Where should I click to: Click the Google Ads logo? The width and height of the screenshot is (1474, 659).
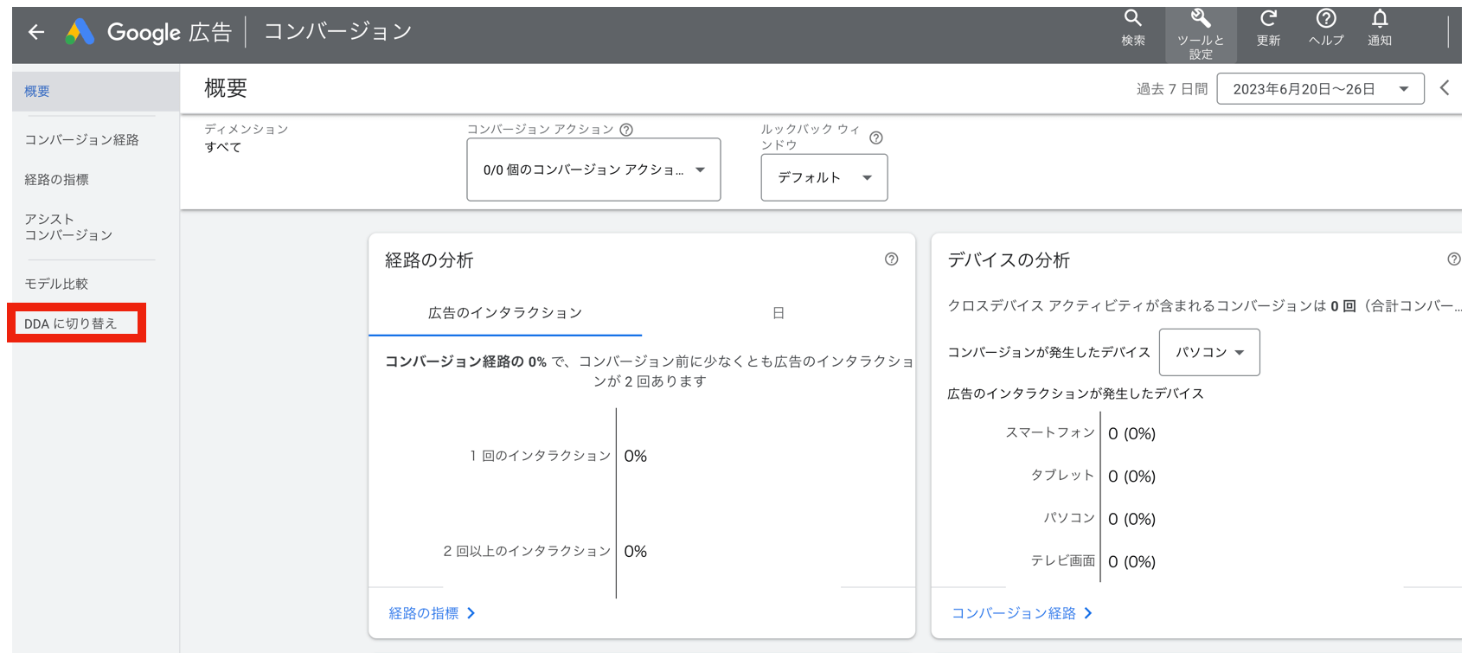pyautogui.click(x=80, y=32)
